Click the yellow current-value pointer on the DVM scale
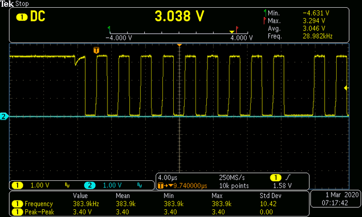The height and width of the screenshot is (217, 362). tap(232, 32)
